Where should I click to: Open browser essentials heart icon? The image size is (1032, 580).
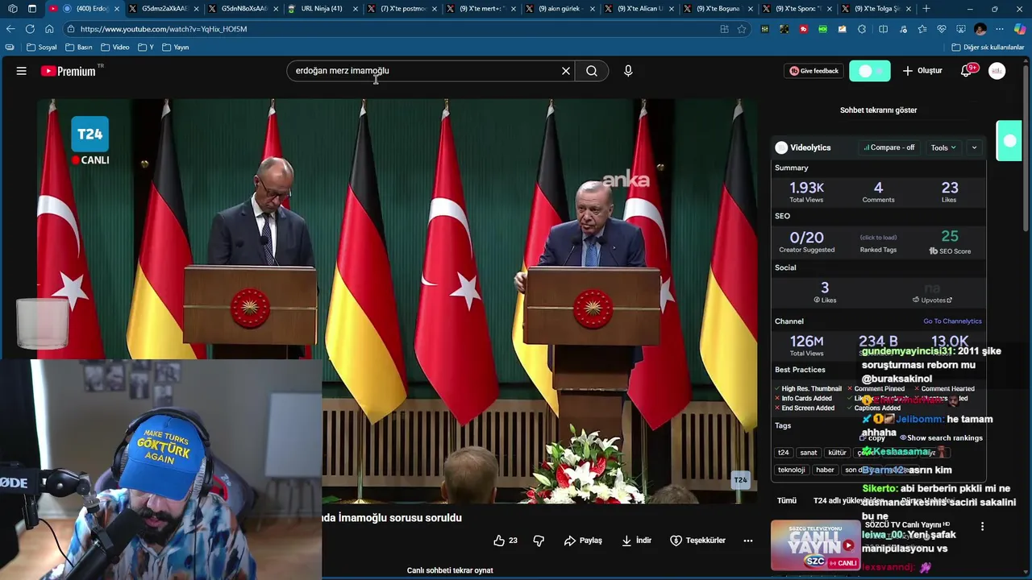pos(942,29)
